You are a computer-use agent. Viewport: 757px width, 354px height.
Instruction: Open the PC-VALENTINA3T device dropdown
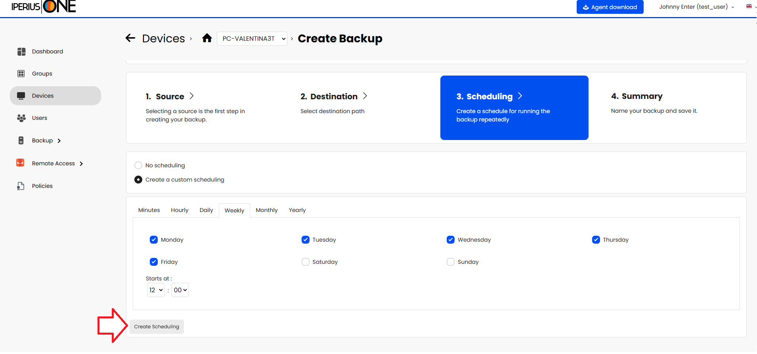click(x=252, y=39)
